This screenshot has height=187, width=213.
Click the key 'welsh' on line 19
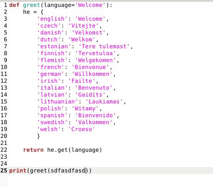coord(49,129)
